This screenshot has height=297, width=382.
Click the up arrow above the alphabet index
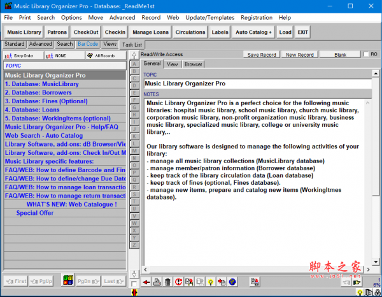134,55
